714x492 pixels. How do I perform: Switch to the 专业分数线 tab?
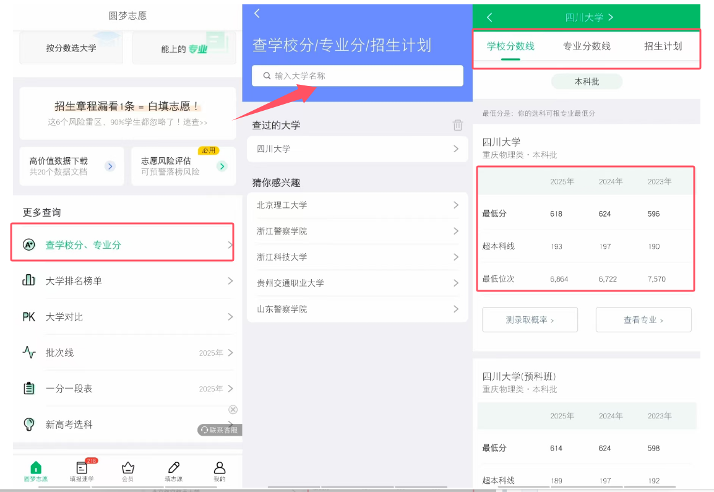[x=587, y=46]
